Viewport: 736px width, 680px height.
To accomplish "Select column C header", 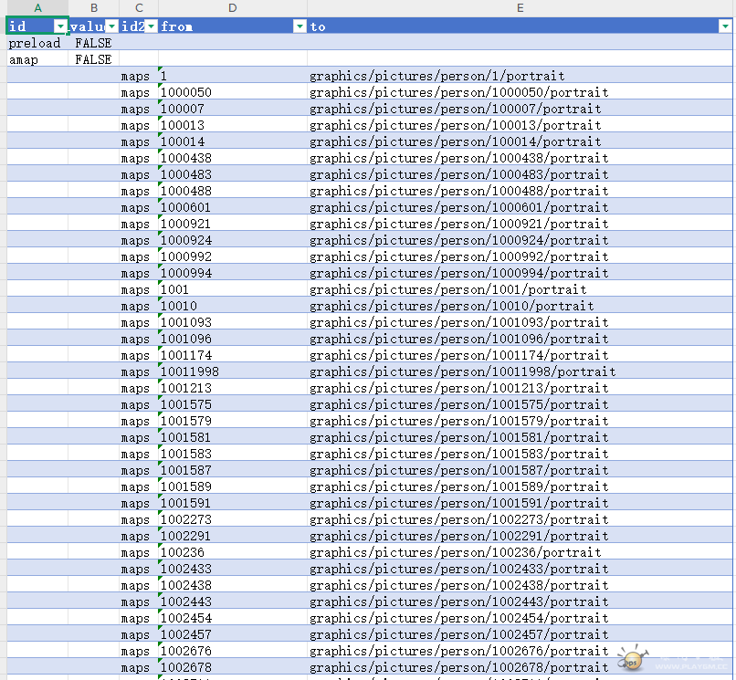I will click(x=139, y=8).
